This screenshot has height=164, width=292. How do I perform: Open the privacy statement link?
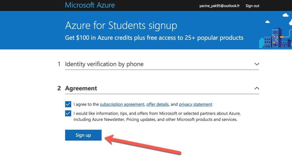(196, 104)
